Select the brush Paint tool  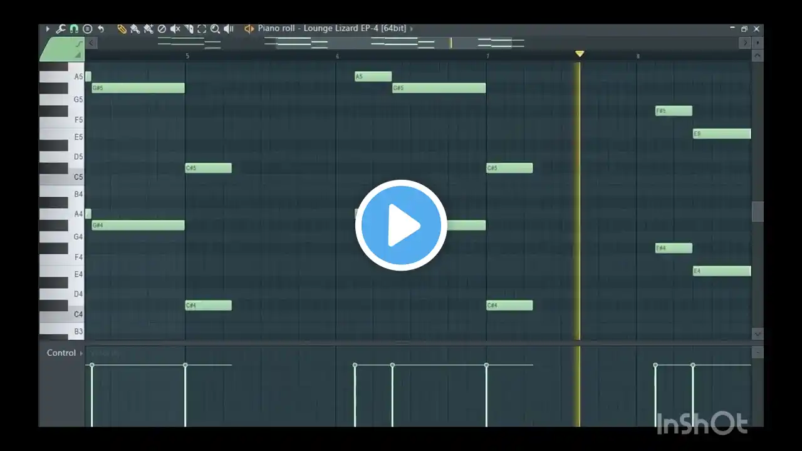click(x=135, y=29)
